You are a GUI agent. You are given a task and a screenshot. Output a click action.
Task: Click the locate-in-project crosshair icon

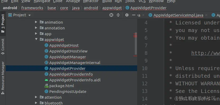(x=111, y=15)
